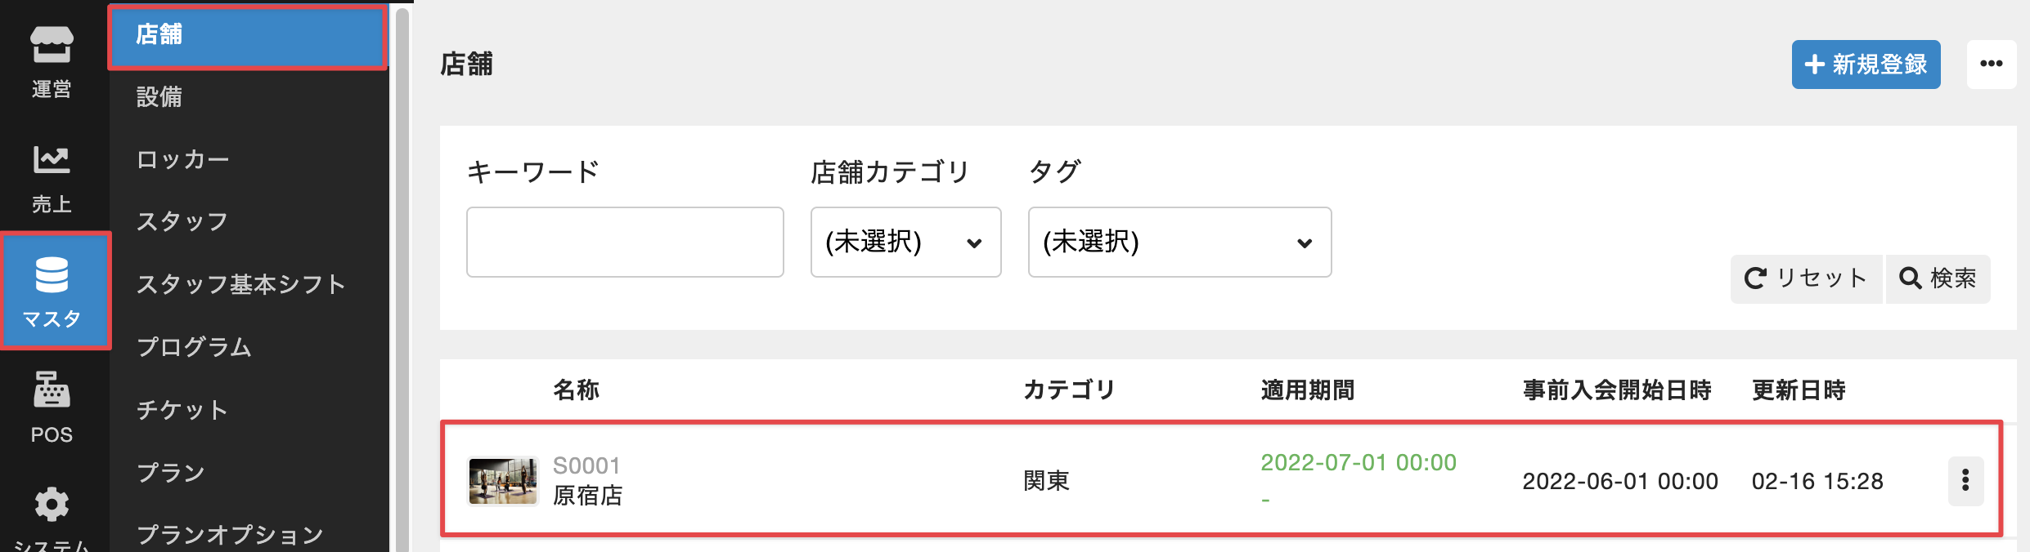The width and height of the screenshot is (2030, 552).
Task: Open 設備 in the submenu
Action: (x=159, y=97)
